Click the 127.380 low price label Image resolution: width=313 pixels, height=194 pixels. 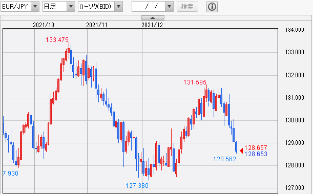point(137,186)
